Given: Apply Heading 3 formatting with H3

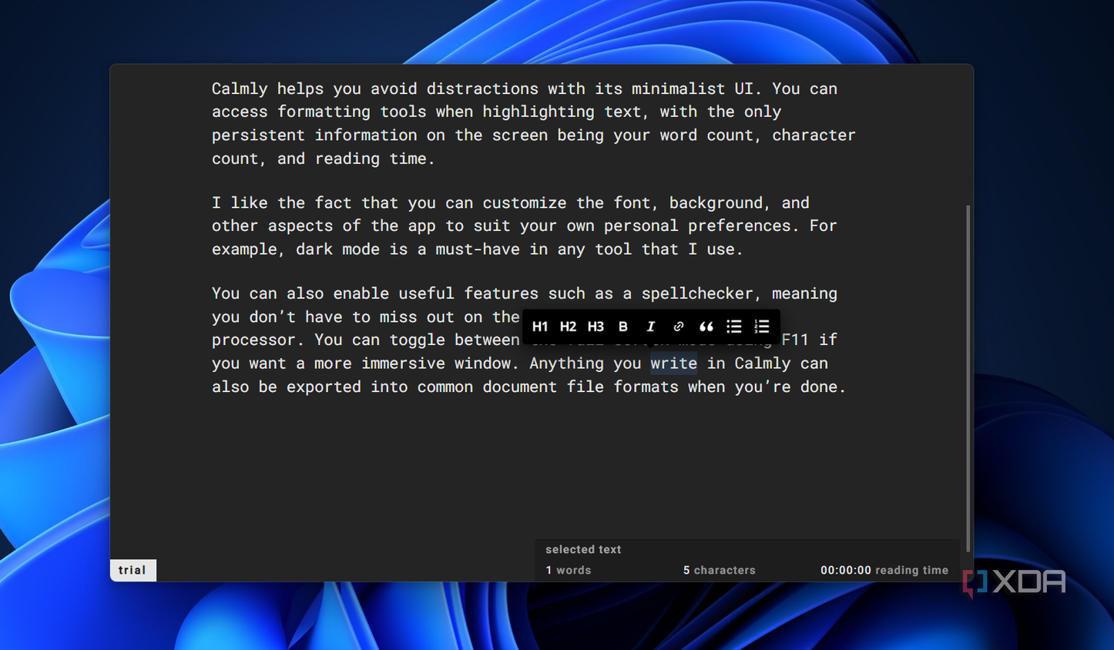Looking at the screenshot, I should (x=596, y=327).
